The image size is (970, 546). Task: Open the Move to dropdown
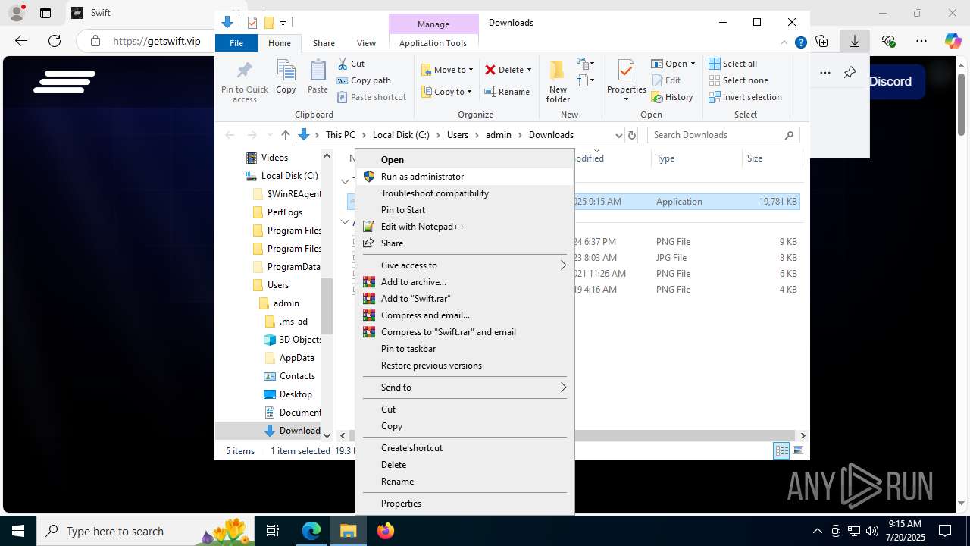coord(447,70)
